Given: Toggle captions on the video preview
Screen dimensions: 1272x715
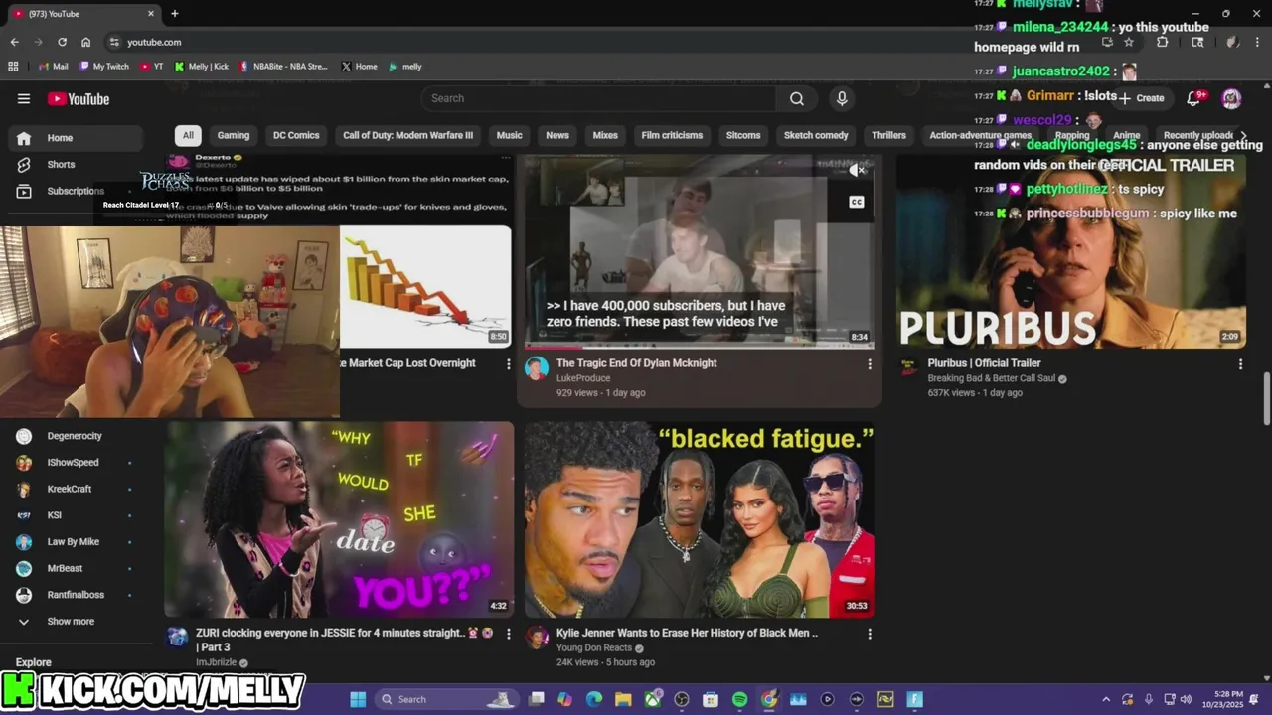Looking at the screenshot, I should point(857,202).
